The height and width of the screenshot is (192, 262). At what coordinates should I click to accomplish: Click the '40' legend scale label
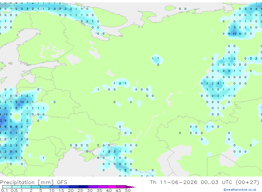[109, 190]
